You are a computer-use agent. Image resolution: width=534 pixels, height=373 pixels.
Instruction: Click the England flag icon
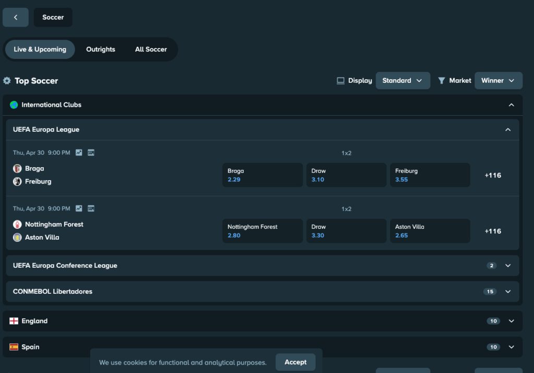[14, 321]
